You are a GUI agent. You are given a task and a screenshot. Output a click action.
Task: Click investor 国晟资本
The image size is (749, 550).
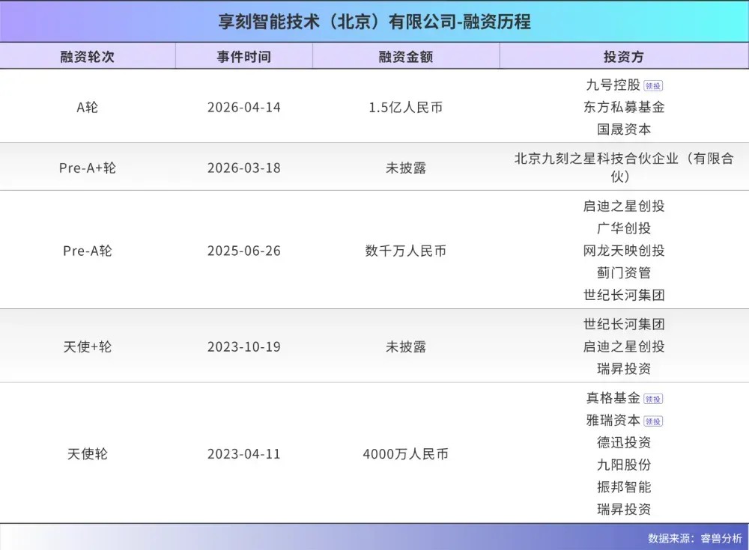click(x=623, y=129)
